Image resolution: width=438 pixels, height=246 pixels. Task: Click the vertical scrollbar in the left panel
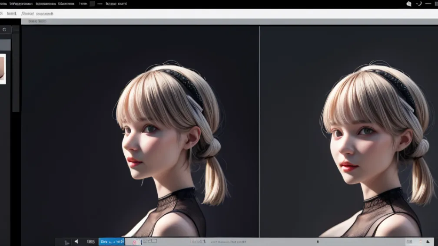coord(16,74)
